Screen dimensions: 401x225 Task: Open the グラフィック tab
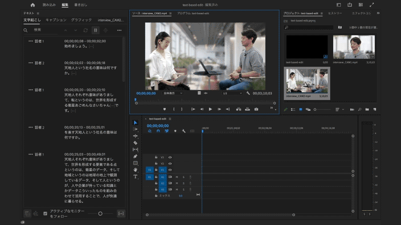(82, 20)
